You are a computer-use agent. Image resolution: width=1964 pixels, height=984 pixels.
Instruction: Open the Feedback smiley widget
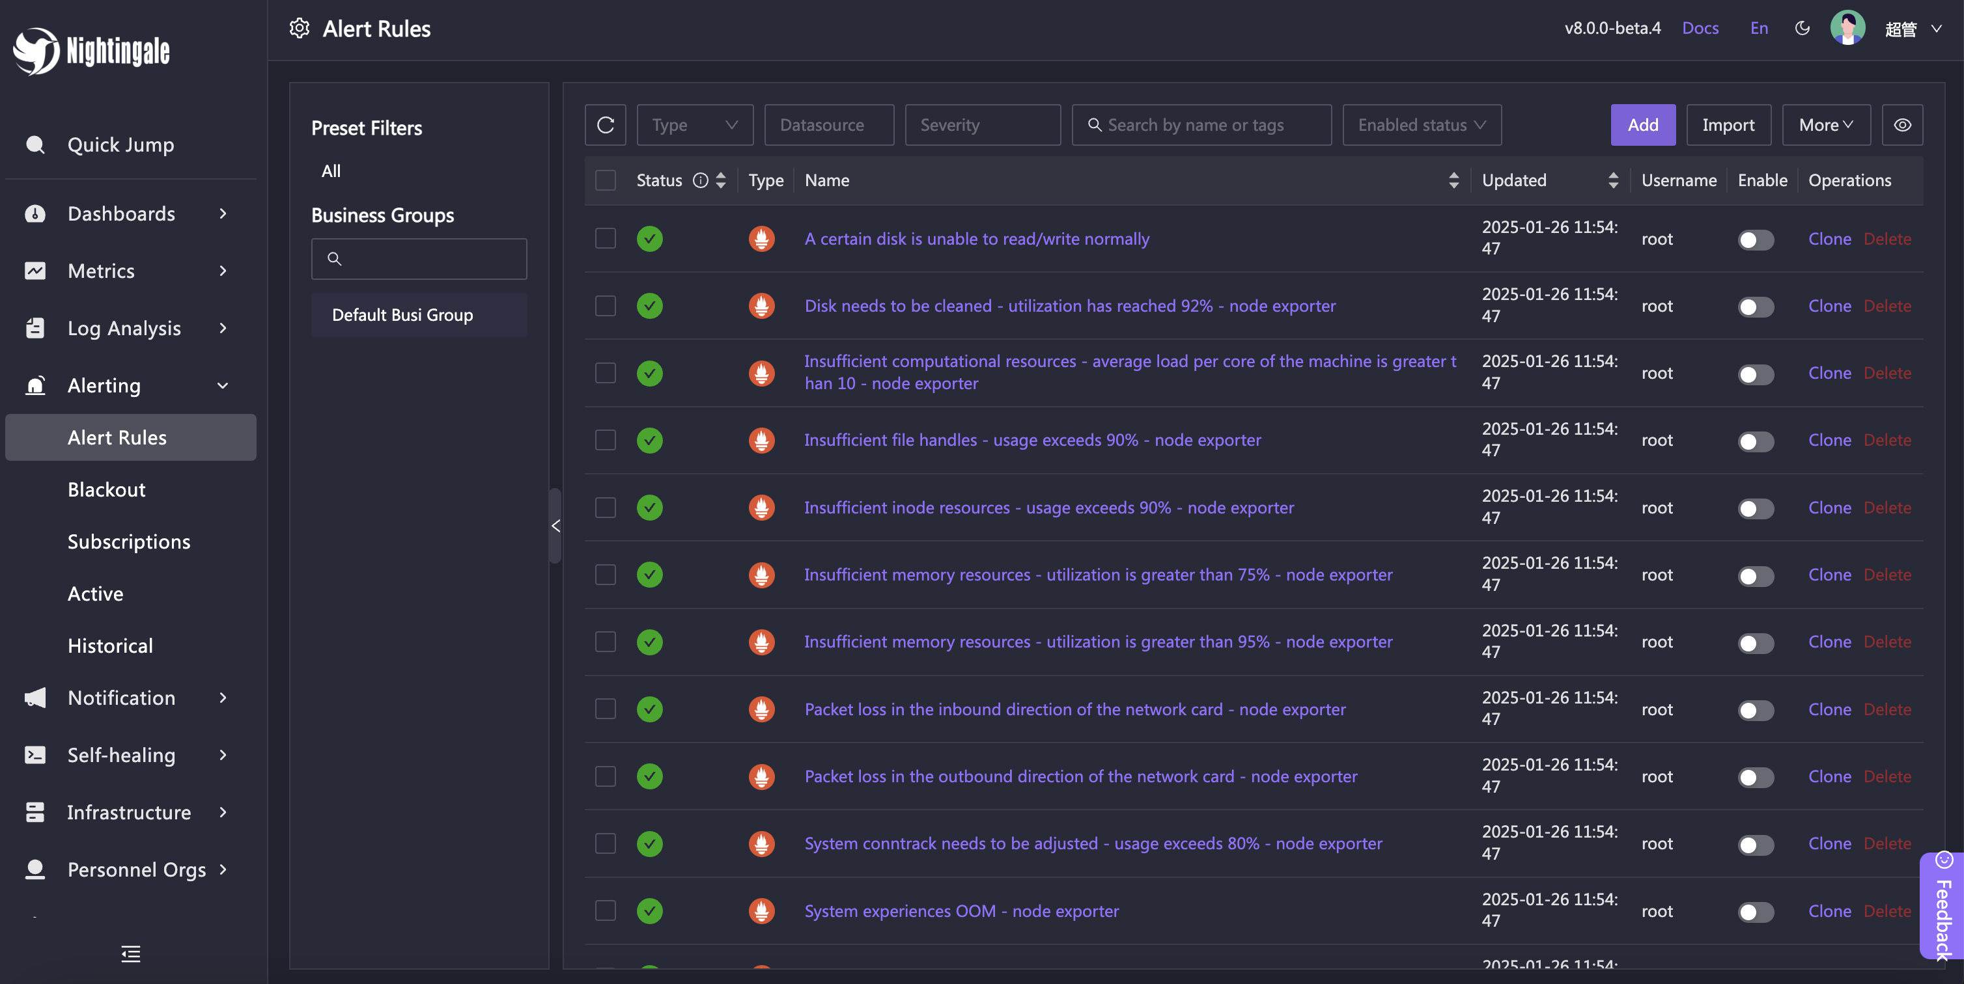[1943, 860]
